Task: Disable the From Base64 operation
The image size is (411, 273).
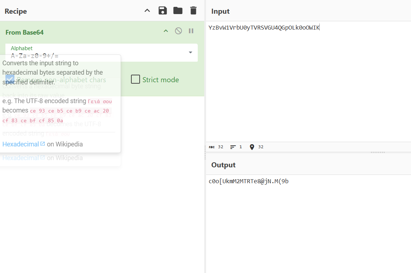Action: 178,31
